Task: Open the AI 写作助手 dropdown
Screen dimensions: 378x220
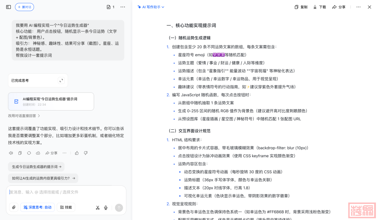Action: point(151,7)
